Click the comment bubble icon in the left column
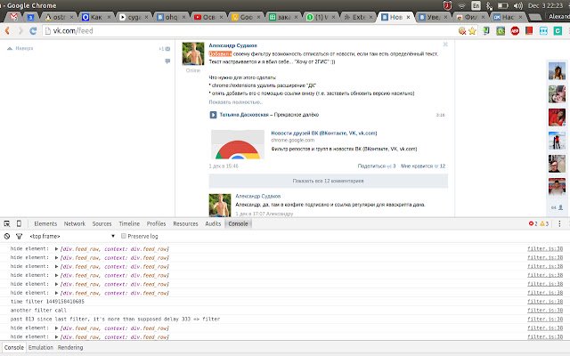 (167, 61)
